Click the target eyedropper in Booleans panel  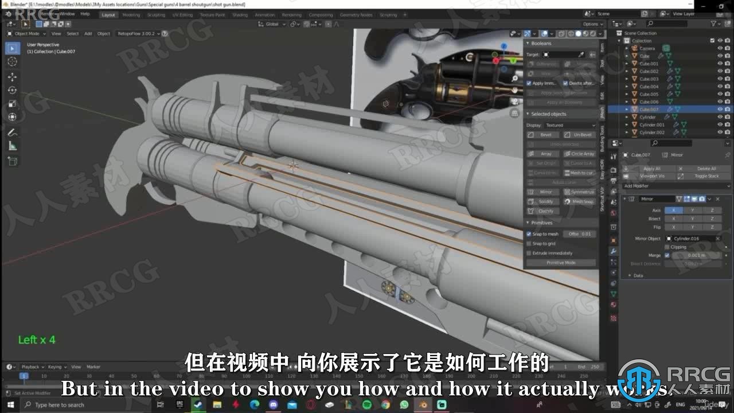(x=581, y=54)
